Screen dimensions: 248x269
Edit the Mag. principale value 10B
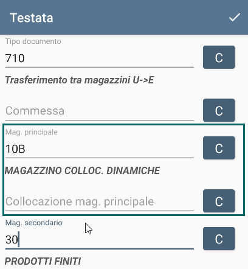[x=100, y=149]
